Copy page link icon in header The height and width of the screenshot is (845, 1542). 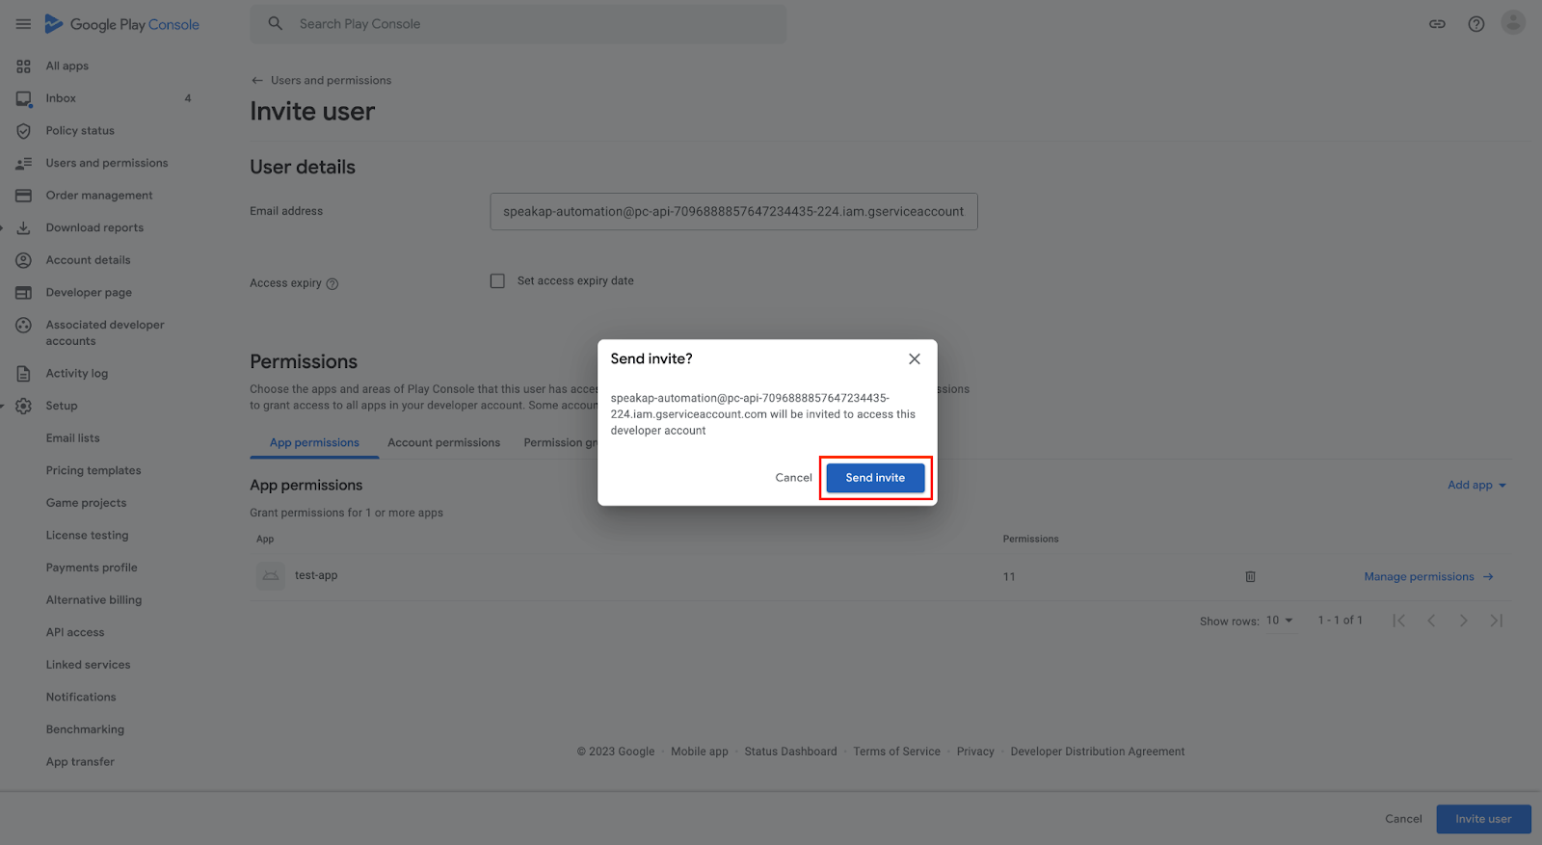pyautogui.click(x=1437, y=24)
